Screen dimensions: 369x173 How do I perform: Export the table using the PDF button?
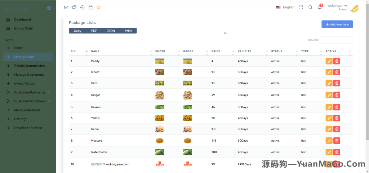click(94, 31)
